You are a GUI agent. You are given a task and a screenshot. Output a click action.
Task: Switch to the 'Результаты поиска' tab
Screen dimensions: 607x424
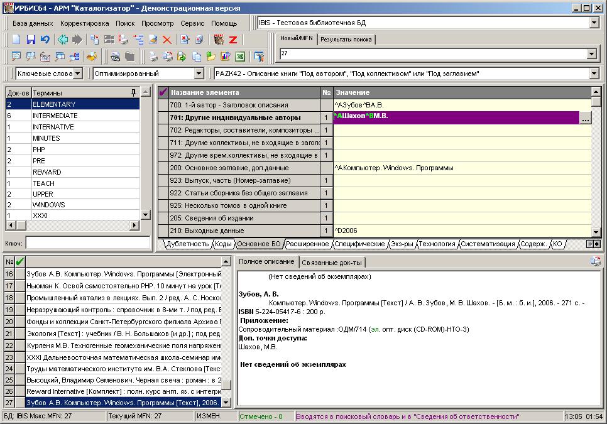tap(346, 39)
